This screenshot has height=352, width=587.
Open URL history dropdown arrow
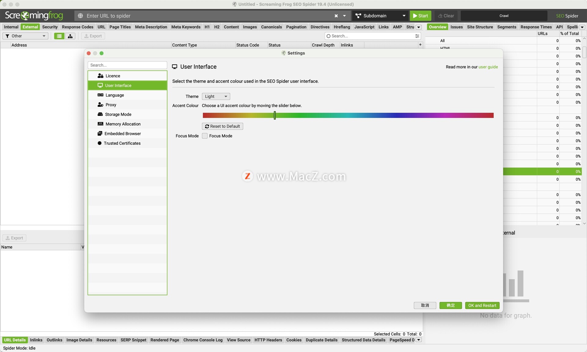pyautogui.click(x=344, y=16)
